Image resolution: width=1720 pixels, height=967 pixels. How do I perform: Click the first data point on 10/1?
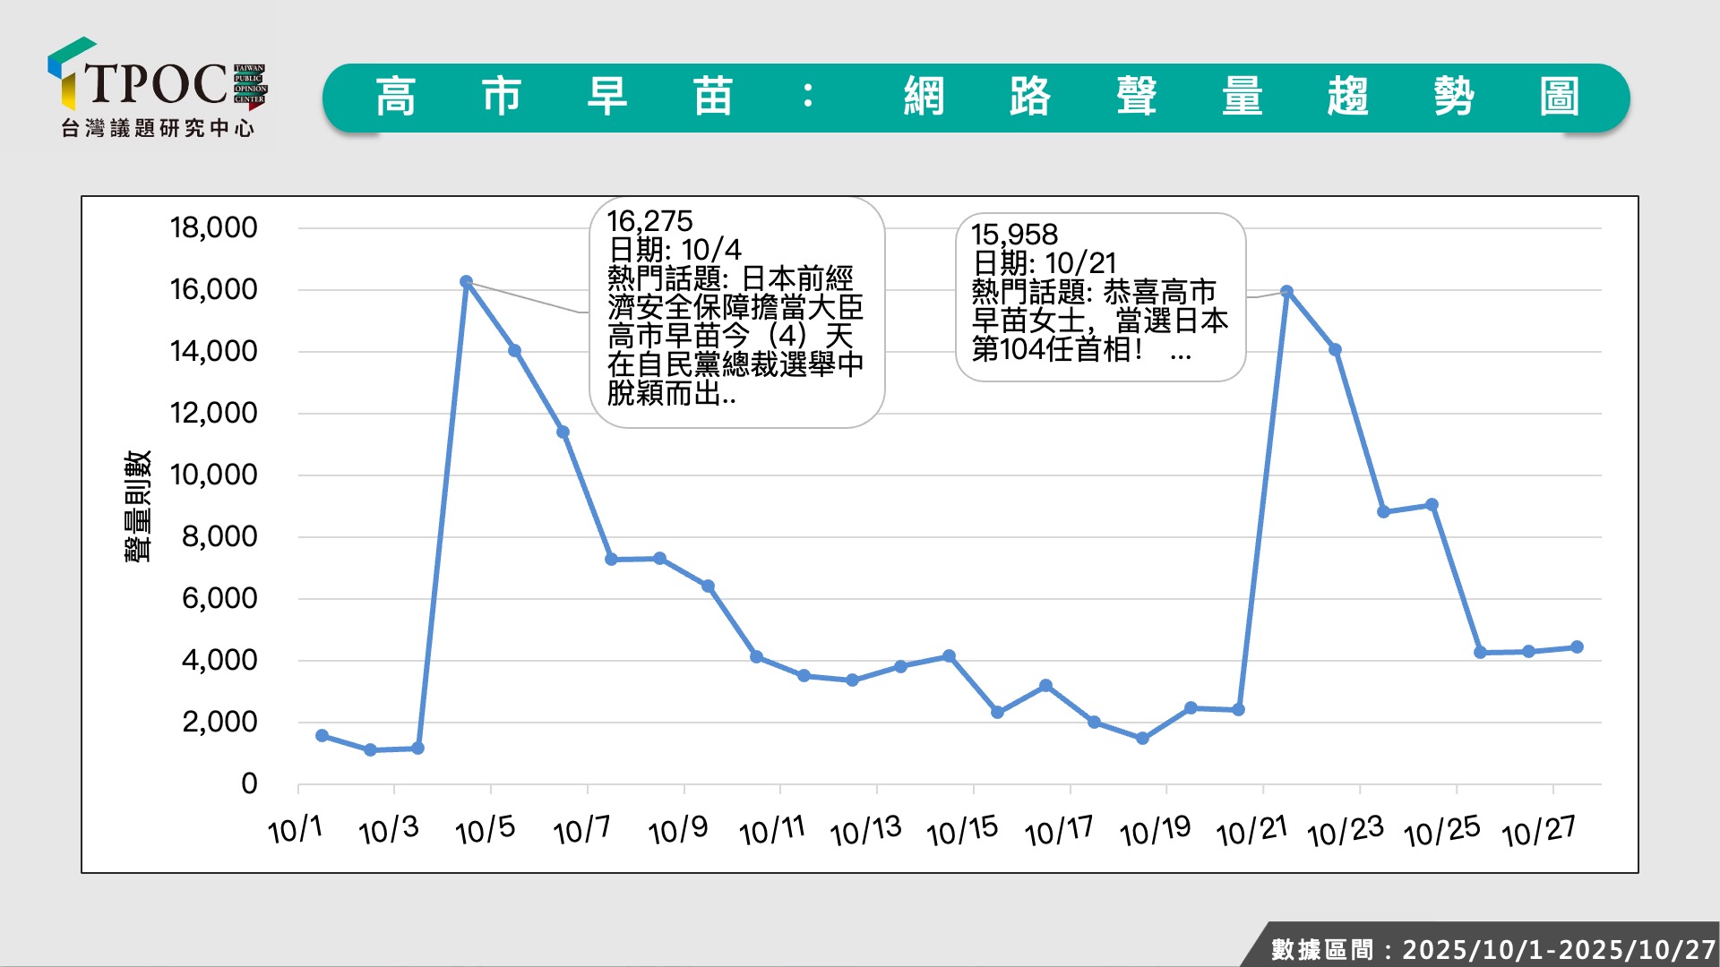click(x=322, y=736)
